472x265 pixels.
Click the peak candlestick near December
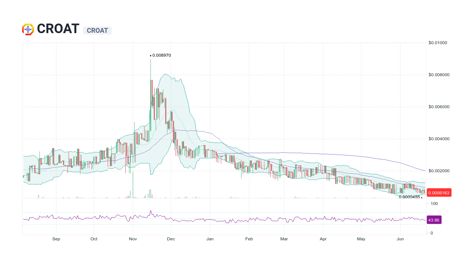[x=151, y=85]
